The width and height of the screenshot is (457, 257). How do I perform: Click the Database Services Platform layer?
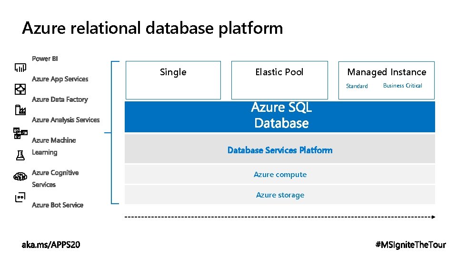[x=280, y=148]
